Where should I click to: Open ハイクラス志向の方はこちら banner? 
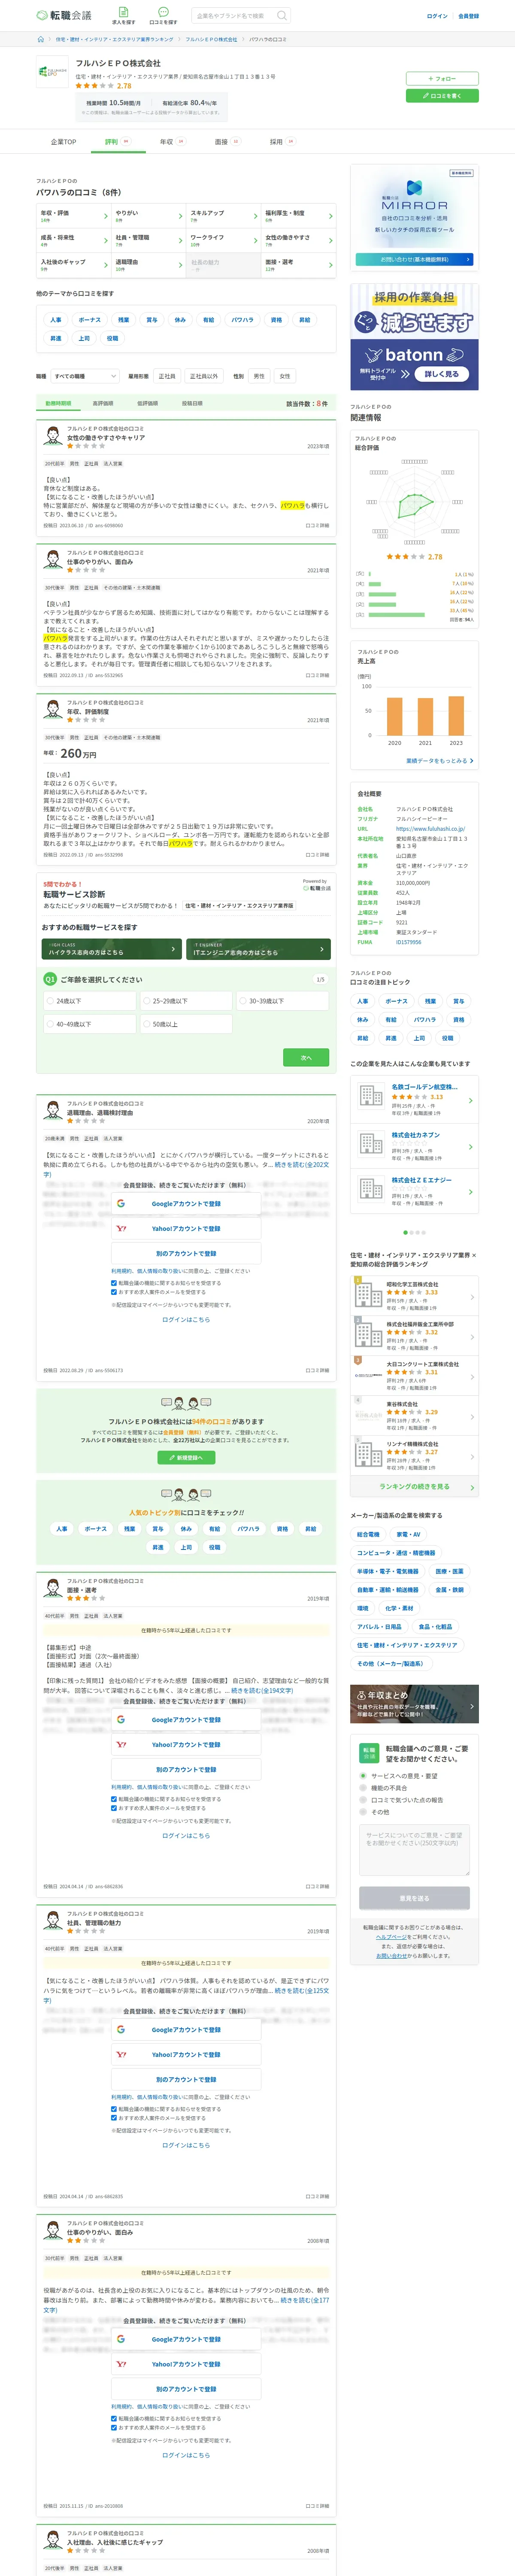(x=113, y=949)
